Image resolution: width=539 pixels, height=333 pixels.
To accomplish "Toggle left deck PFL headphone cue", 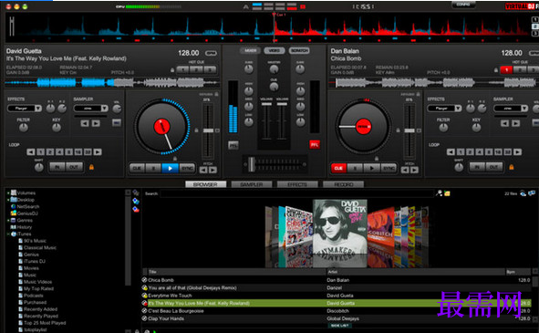I will click(233, 145).
